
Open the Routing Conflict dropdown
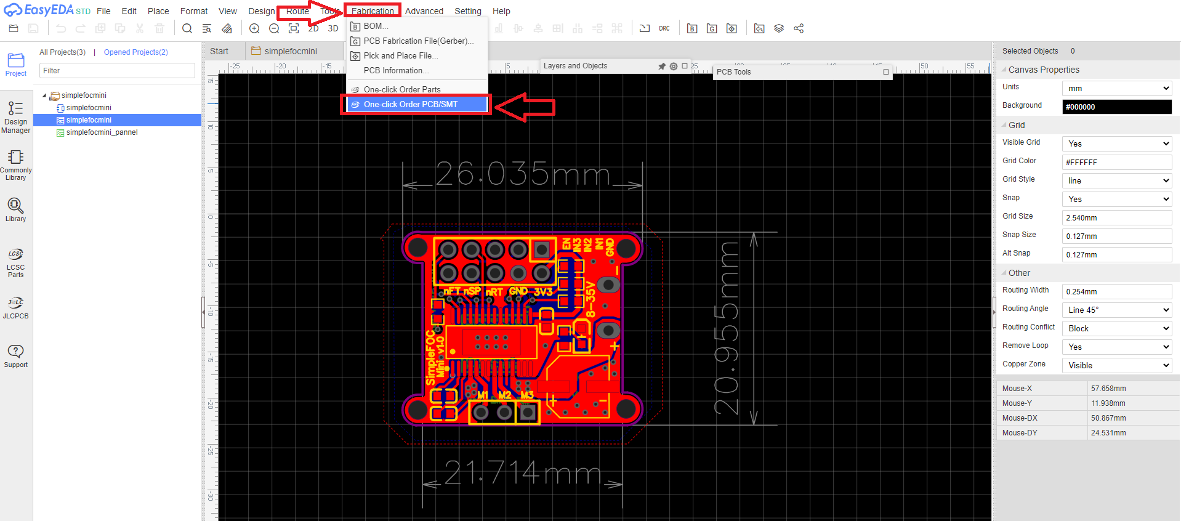(1117, 328)
